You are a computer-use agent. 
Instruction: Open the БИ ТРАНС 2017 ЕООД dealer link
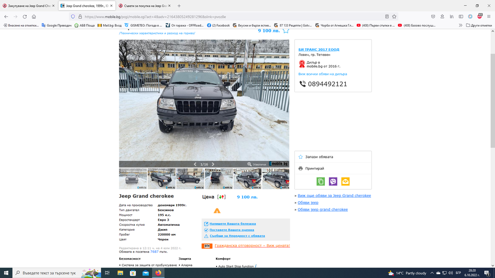coord(319,50)
